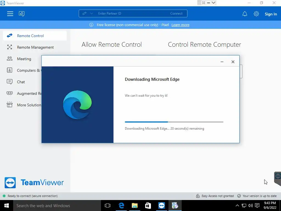The width and height of the screenshot is (281, 211).
Task: Click the Chat bubble icon
Action: pyautogui.click(x=10, y=82)
